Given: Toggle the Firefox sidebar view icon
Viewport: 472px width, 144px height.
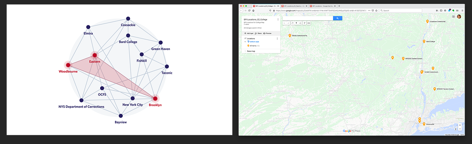Looking at the screenshot, I should [441, 11].
